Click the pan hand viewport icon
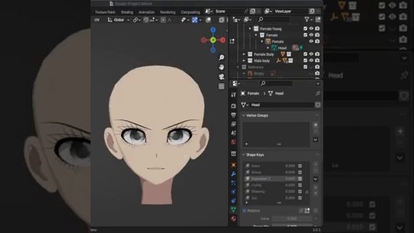The width and height of the screenshot is (414, 233). (221, 67)
